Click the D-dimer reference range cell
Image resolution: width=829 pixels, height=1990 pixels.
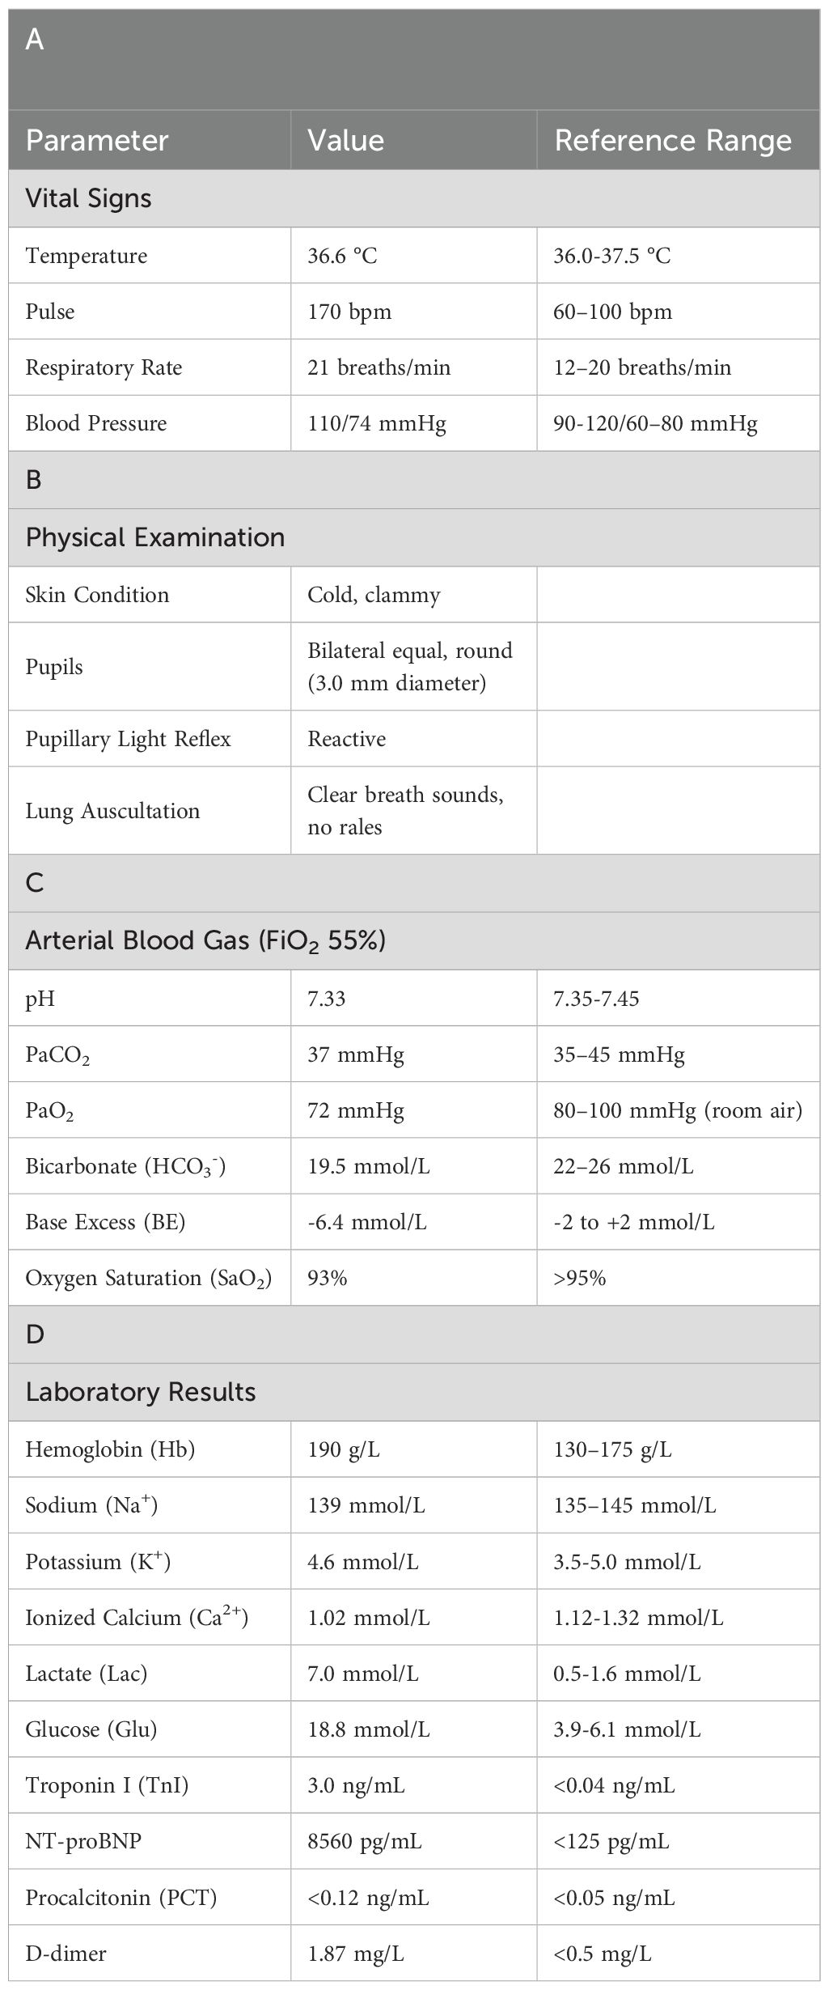click(x=603, y=1954)
